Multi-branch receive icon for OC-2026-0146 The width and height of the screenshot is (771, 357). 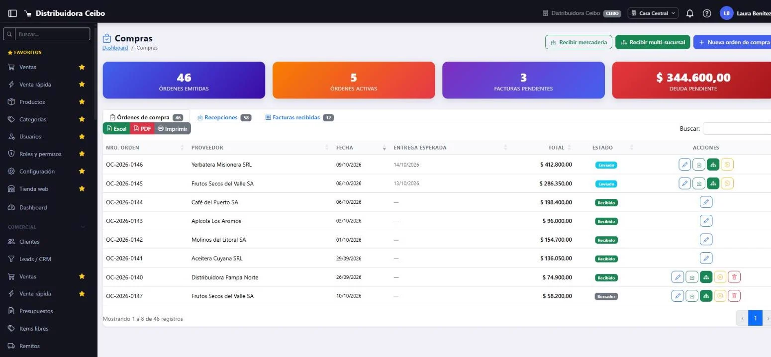tap(713, 165)
